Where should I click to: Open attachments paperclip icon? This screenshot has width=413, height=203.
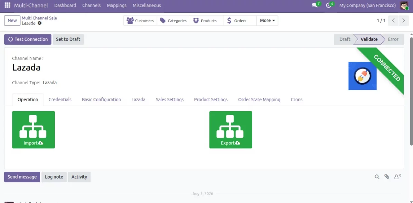(x=387, y=177)
